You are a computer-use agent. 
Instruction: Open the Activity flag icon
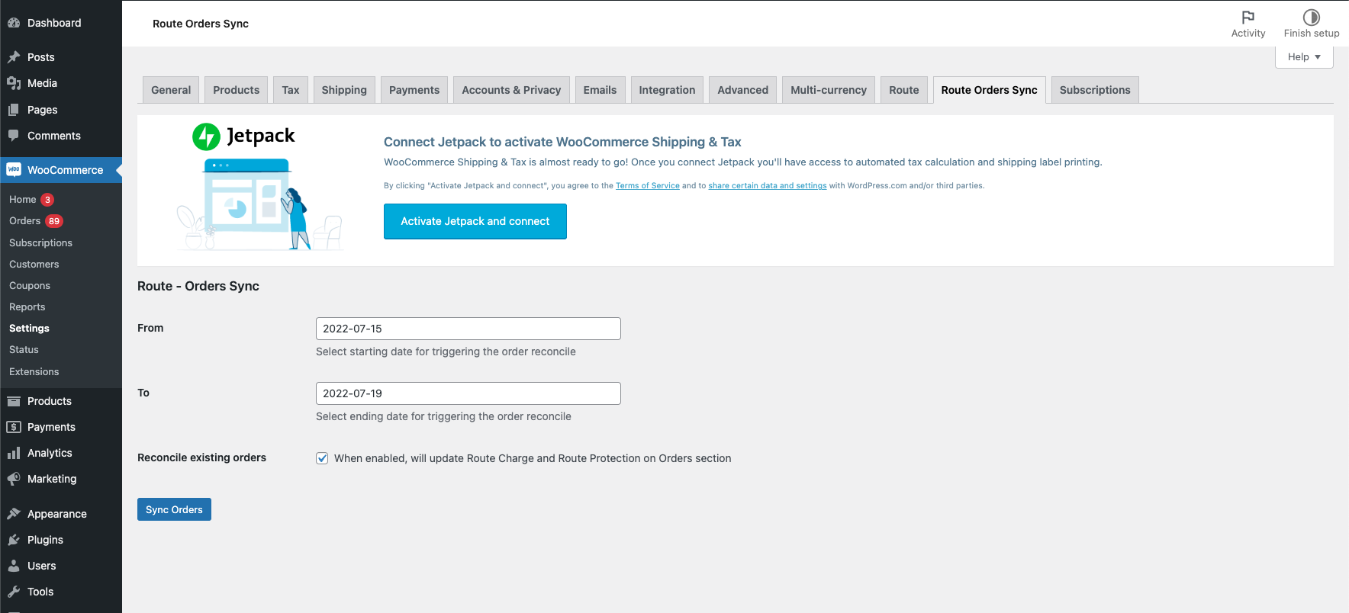tap(1248, 18)
